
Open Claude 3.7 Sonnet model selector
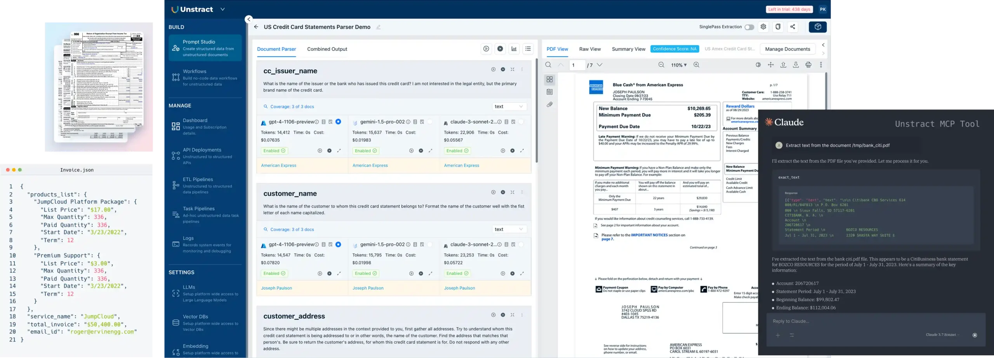click(942, 335)
